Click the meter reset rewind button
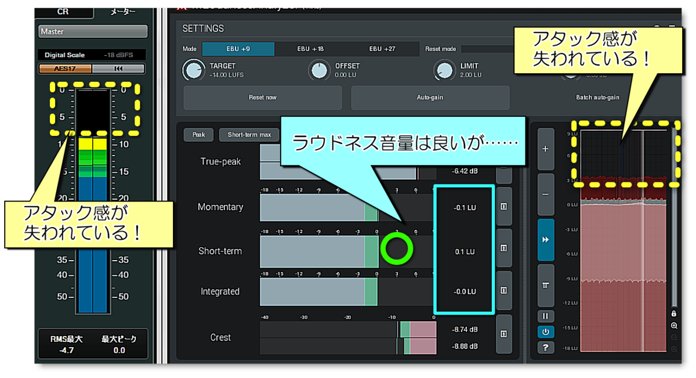The height and width of the screenshot is (378, 696). (118, 69)
